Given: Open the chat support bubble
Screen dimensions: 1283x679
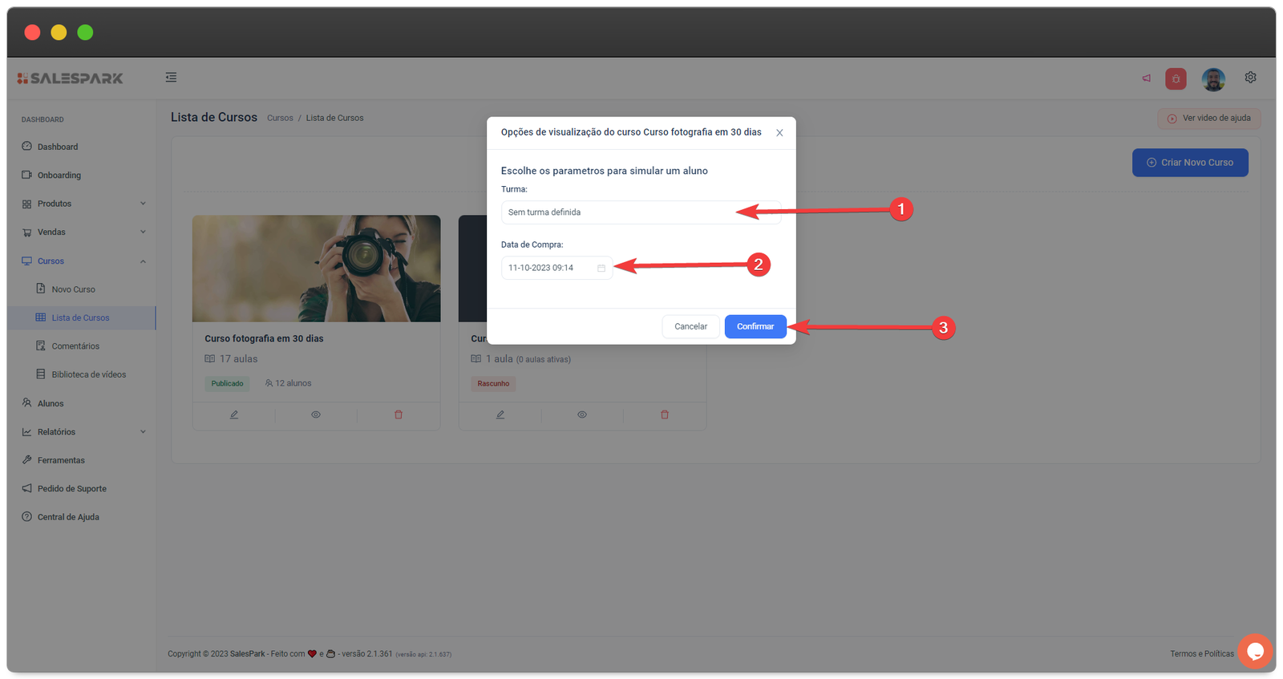Looking at the screenshot, I should point(1255,650).
